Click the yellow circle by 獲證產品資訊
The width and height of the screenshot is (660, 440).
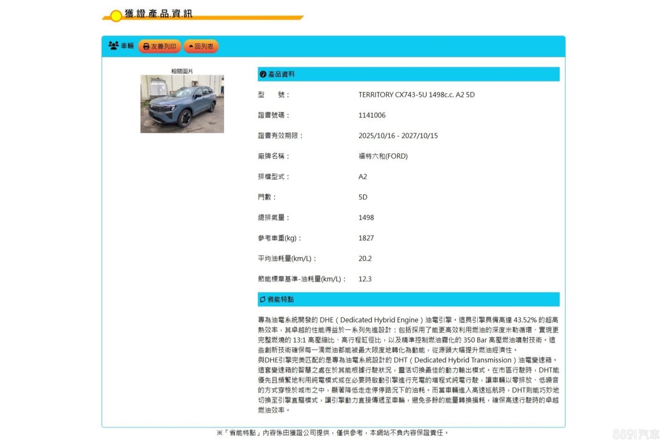tap(116, 16)
